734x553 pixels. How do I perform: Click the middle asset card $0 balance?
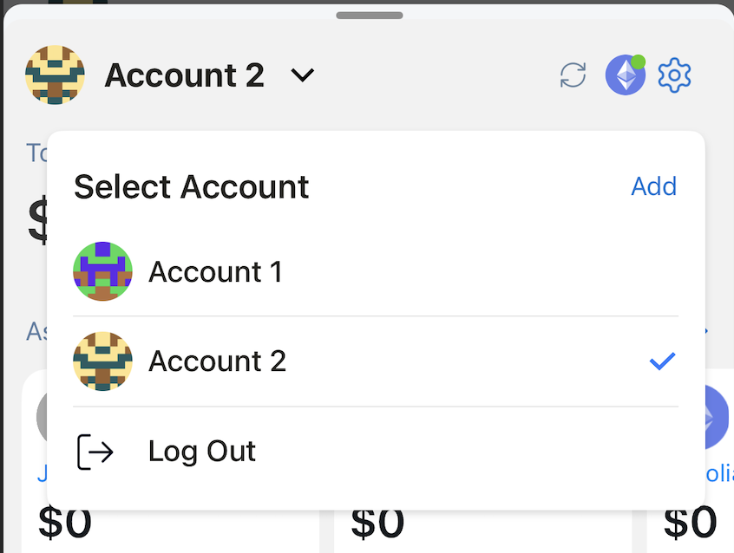point(377,524)
